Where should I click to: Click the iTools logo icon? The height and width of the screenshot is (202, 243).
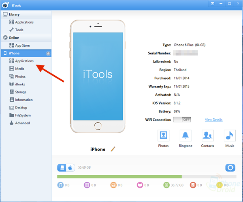(6, 5)
